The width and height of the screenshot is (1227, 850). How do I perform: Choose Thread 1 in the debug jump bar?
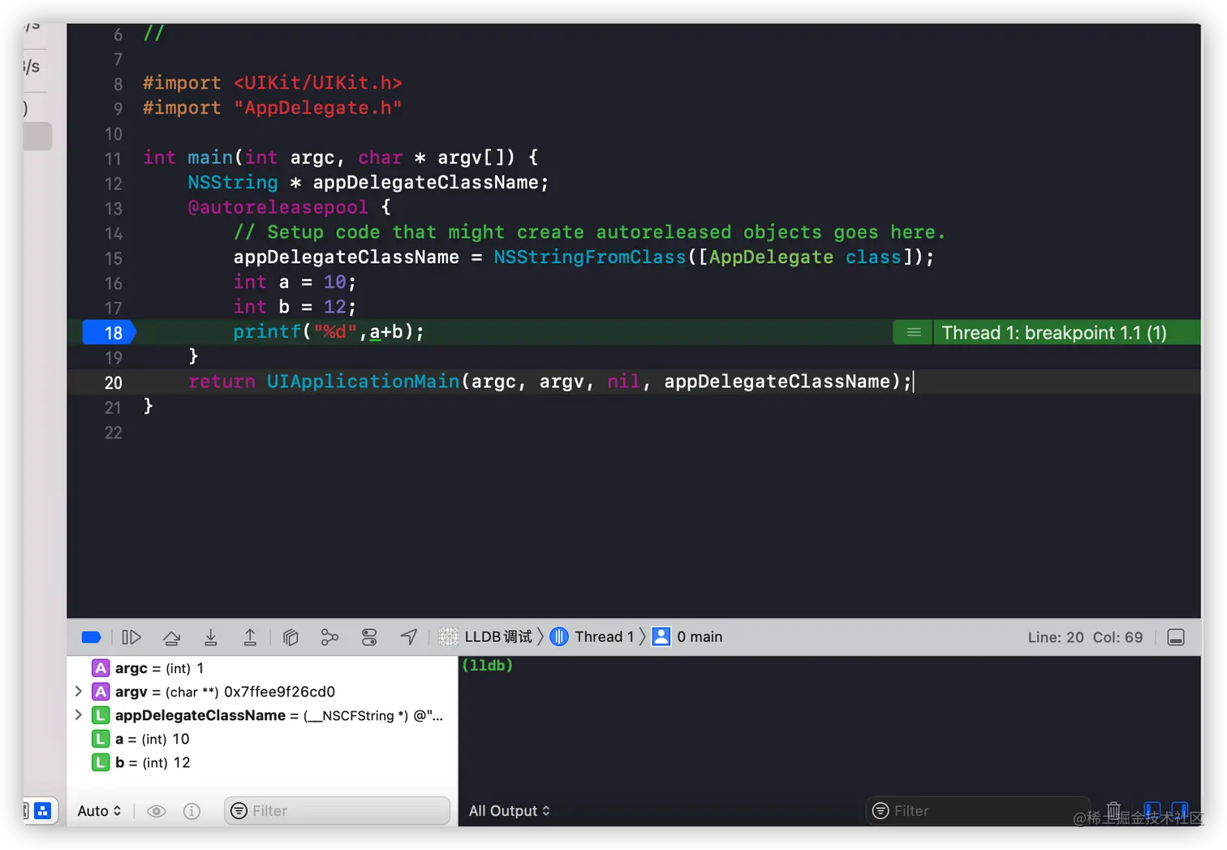click(x=592, y=637)
